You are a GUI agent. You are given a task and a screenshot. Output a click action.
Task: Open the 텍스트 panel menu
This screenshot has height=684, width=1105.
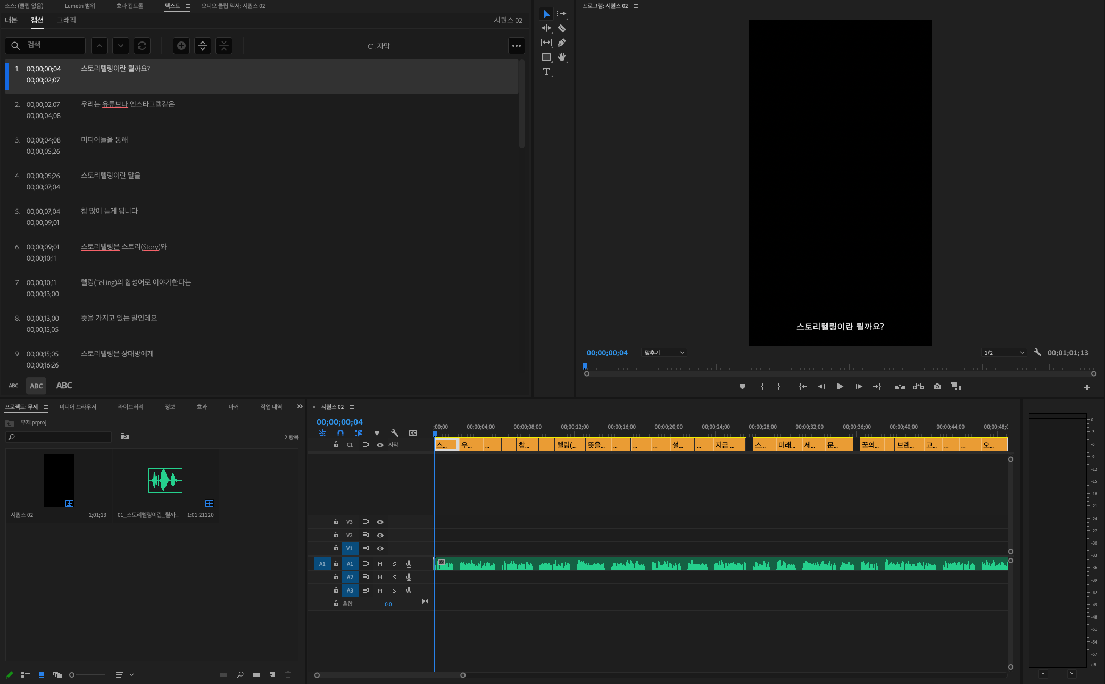[x=188, y=6]
